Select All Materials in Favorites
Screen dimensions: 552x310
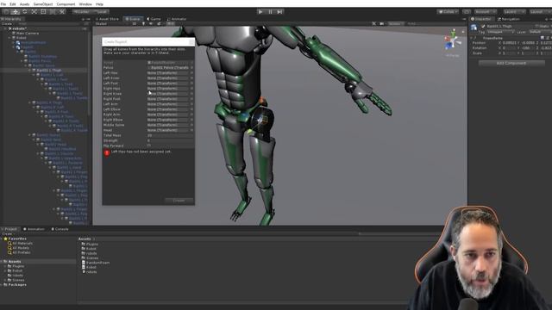pos(21,243)
